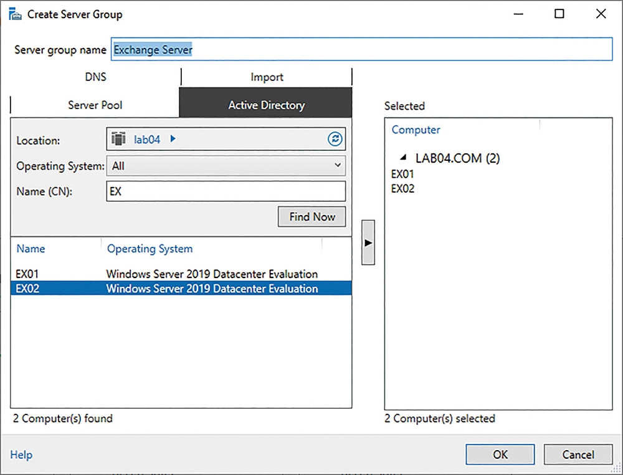Screen dimensions: 623x475
Task: Select EX01 row in search results
Action: (181, 274)
